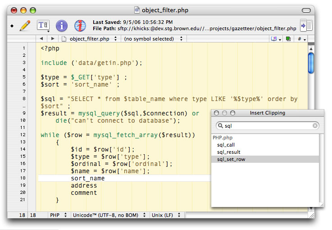Viewport: 332px width, 230px height.
Task: Click the mysql_query function name
Action: pyautogui.click(x=99, y=113)
